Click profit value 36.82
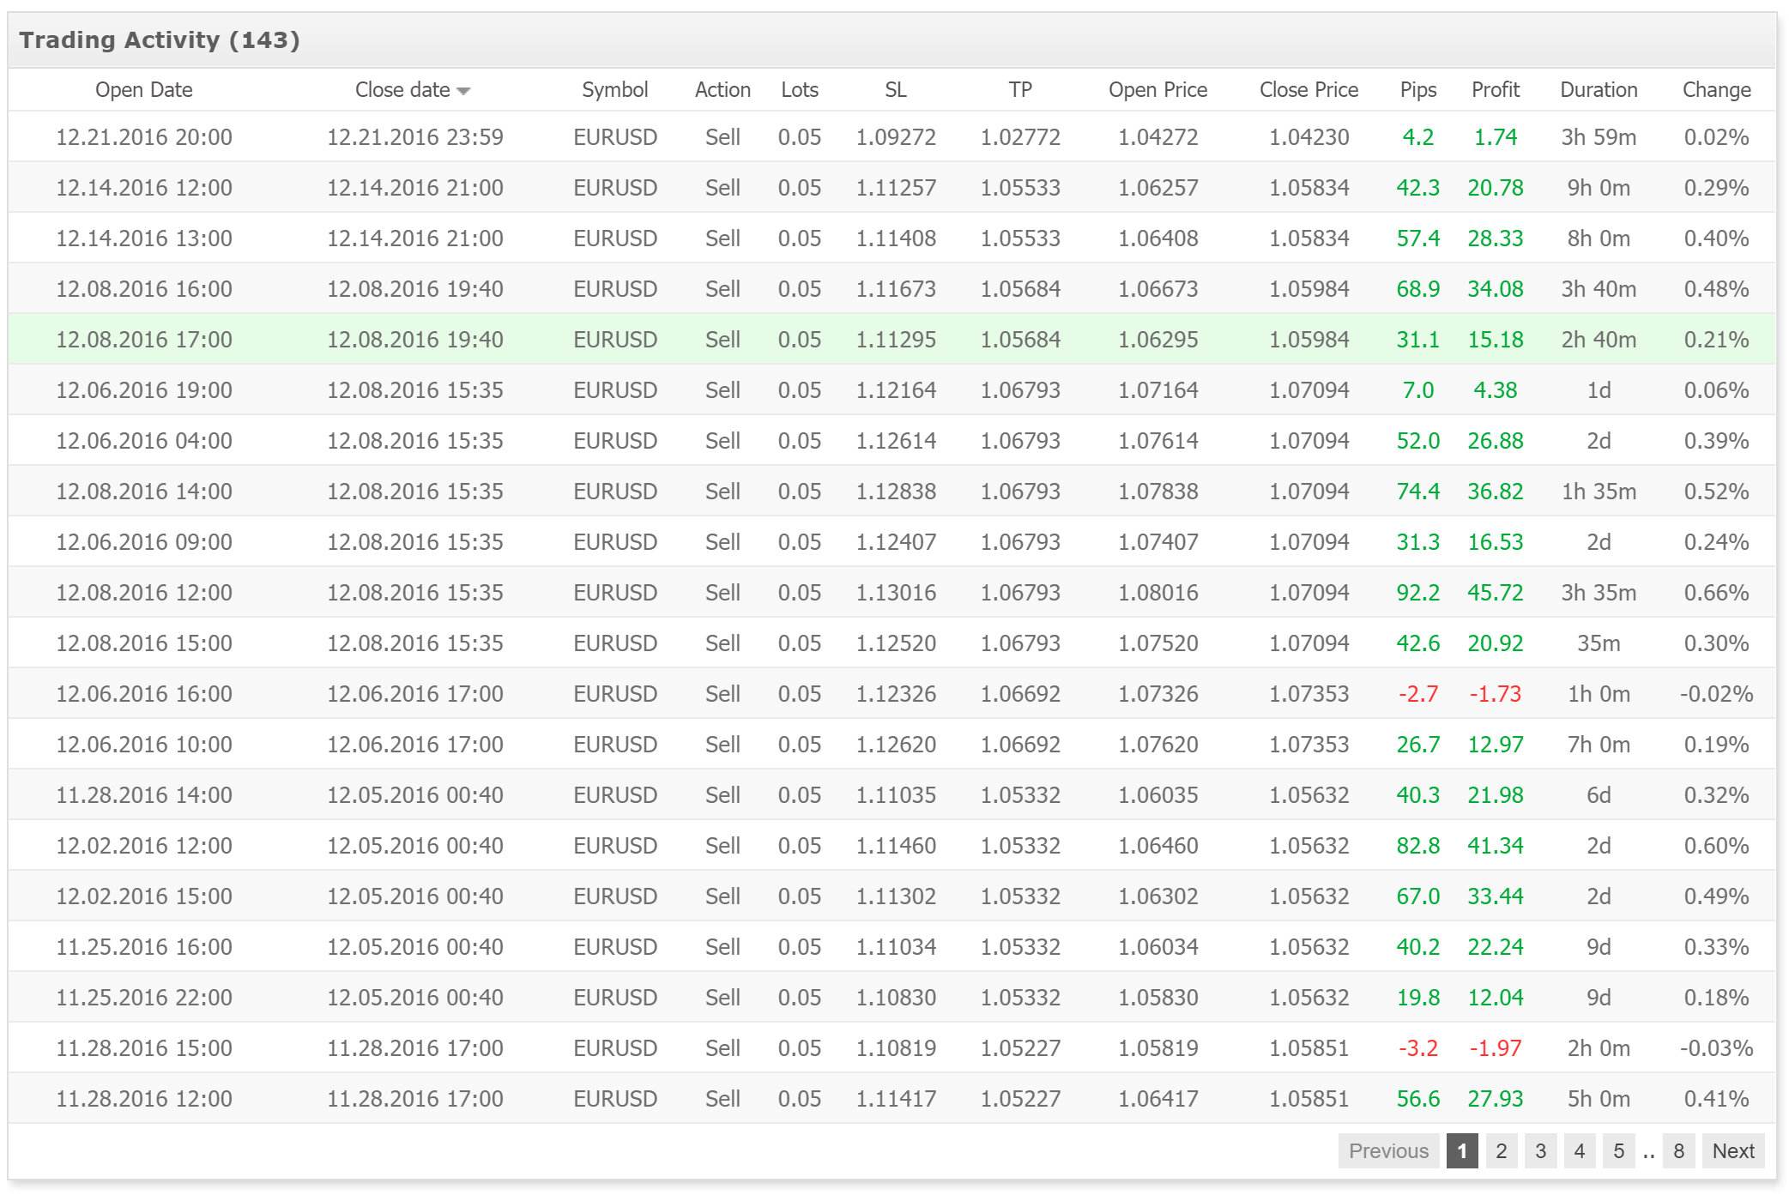The height and width of the screenshot is (1195, 1789). [1496, 492]
